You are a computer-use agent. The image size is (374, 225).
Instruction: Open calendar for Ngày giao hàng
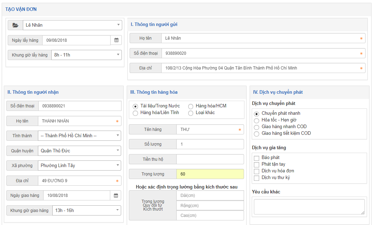[x=116, y=196]
